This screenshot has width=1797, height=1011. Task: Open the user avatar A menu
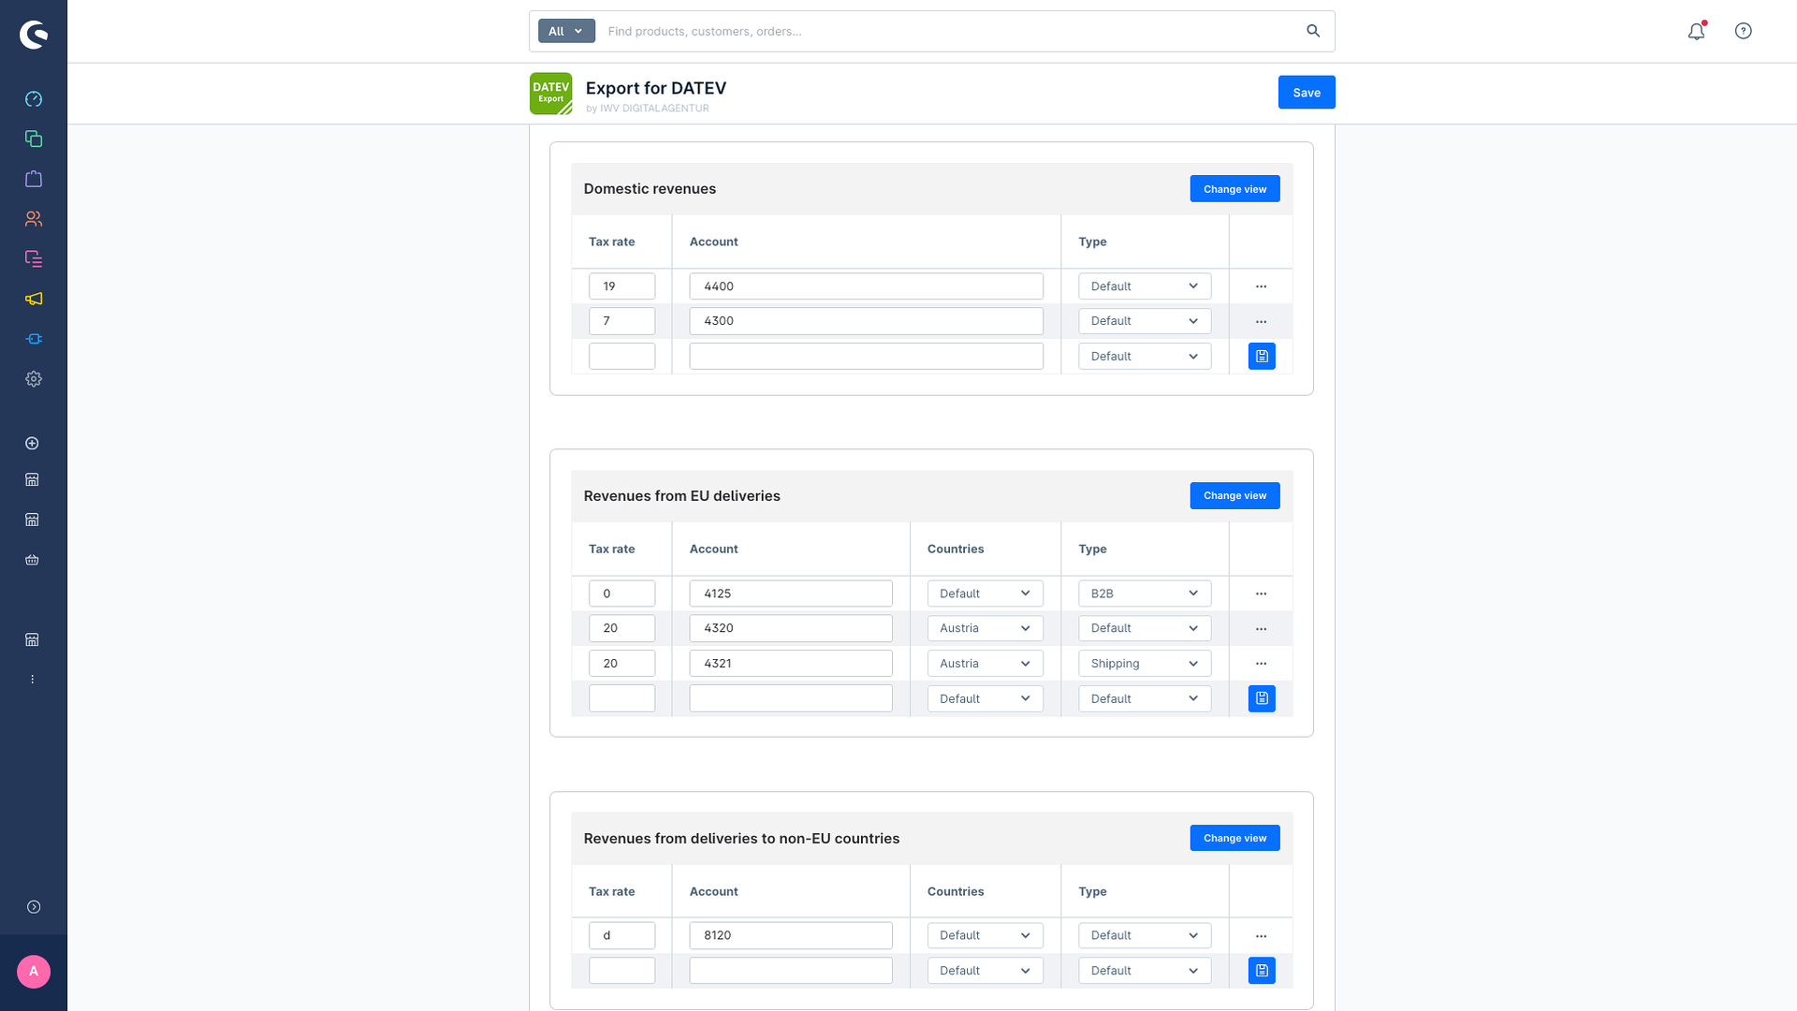[x=34, y=972]
